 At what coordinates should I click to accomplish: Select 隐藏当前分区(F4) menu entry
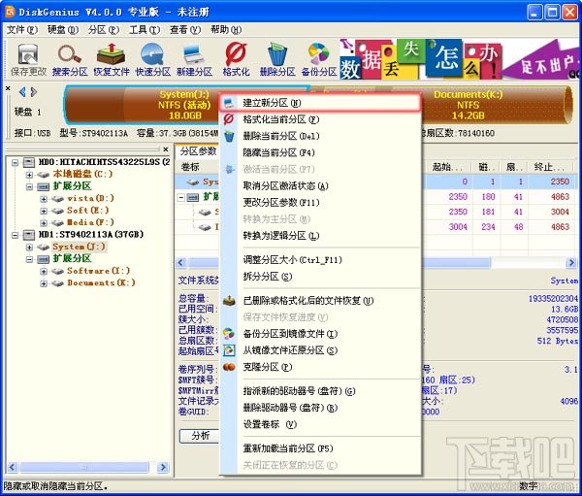pos(320,152)
